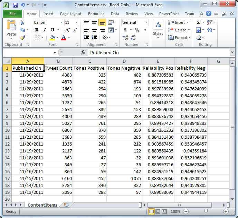This screenshot has width=238, height=218.
Task: Apply the Merge and Center icon
Action: [111, 30]
